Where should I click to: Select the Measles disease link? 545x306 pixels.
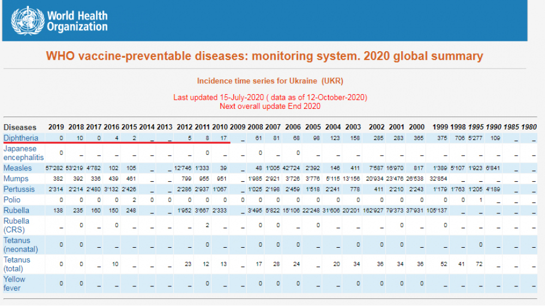[17, 168]
